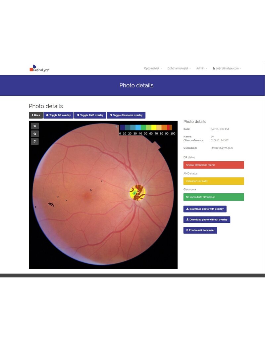Image resolution: width=265 pixels, height=339 pixels.
Task: Open the gr@retinalyze.com account dropdown
Action: click(227, 69)
